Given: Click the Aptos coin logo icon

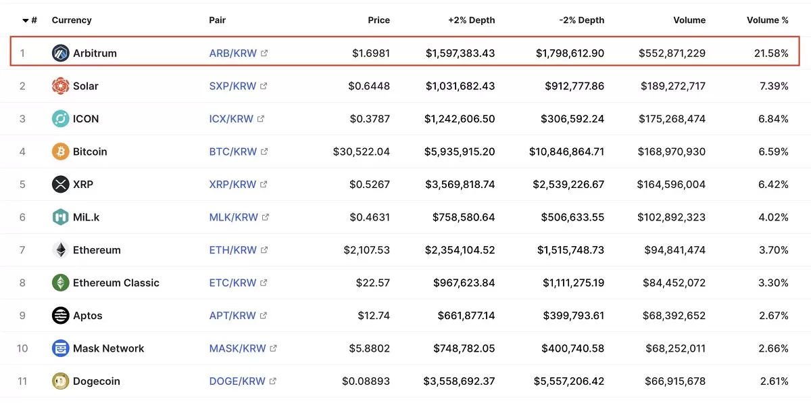Looking at the screenshot, I should [61, 316].
